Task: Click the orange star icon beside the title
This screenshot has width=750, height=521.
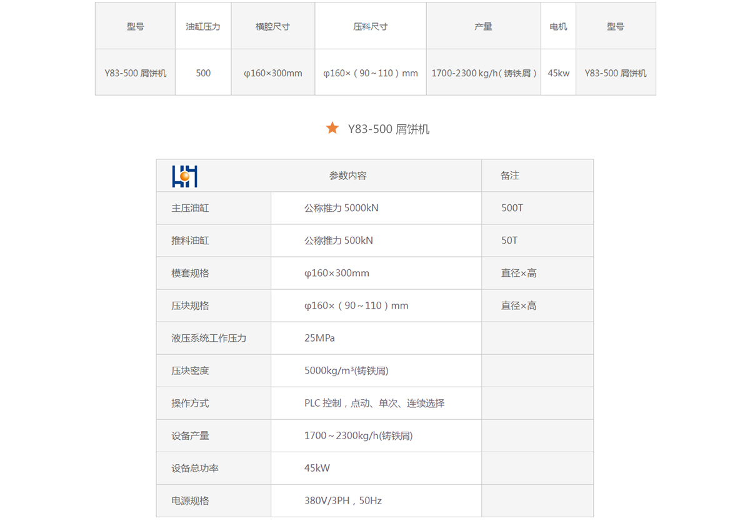Action: [x=332, y=129]
